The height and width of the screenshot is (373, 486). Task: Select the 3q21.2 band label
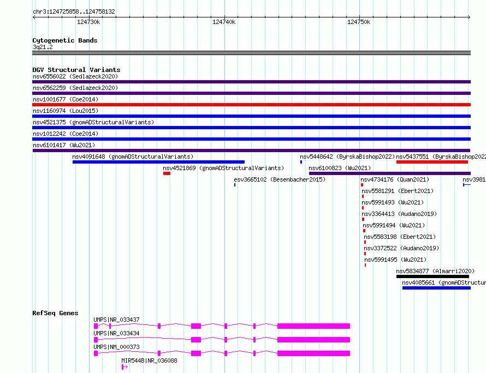click(x=43, y=47)
